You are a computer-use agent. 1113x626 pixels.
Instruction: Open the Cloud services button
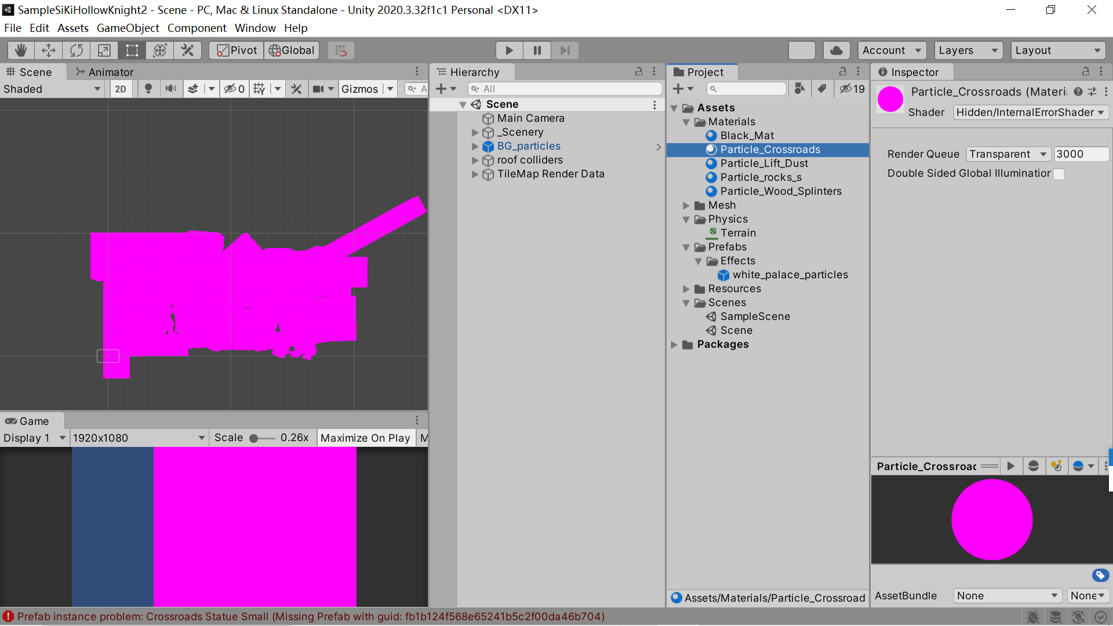click(x=836, y=50)
